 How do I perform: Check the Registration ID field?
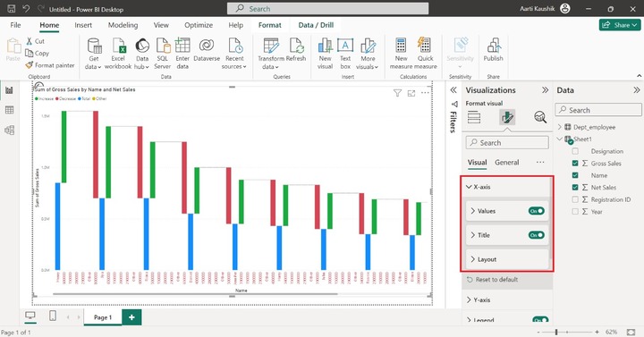(575, 199)
